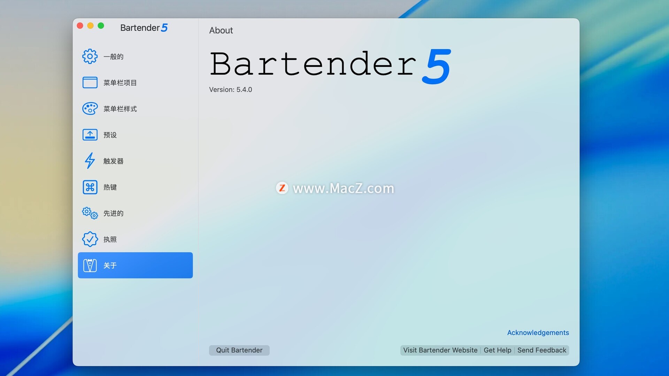Click the Quit Bartender button

coord(239,350)
